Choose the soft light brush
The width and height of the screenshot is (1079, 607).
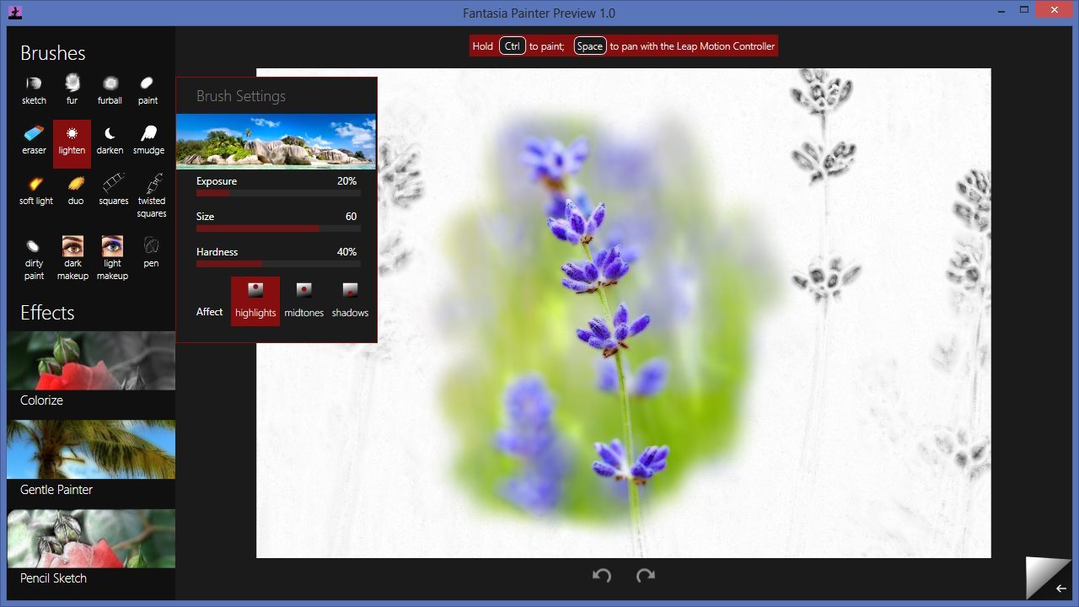tap(36, 190)
